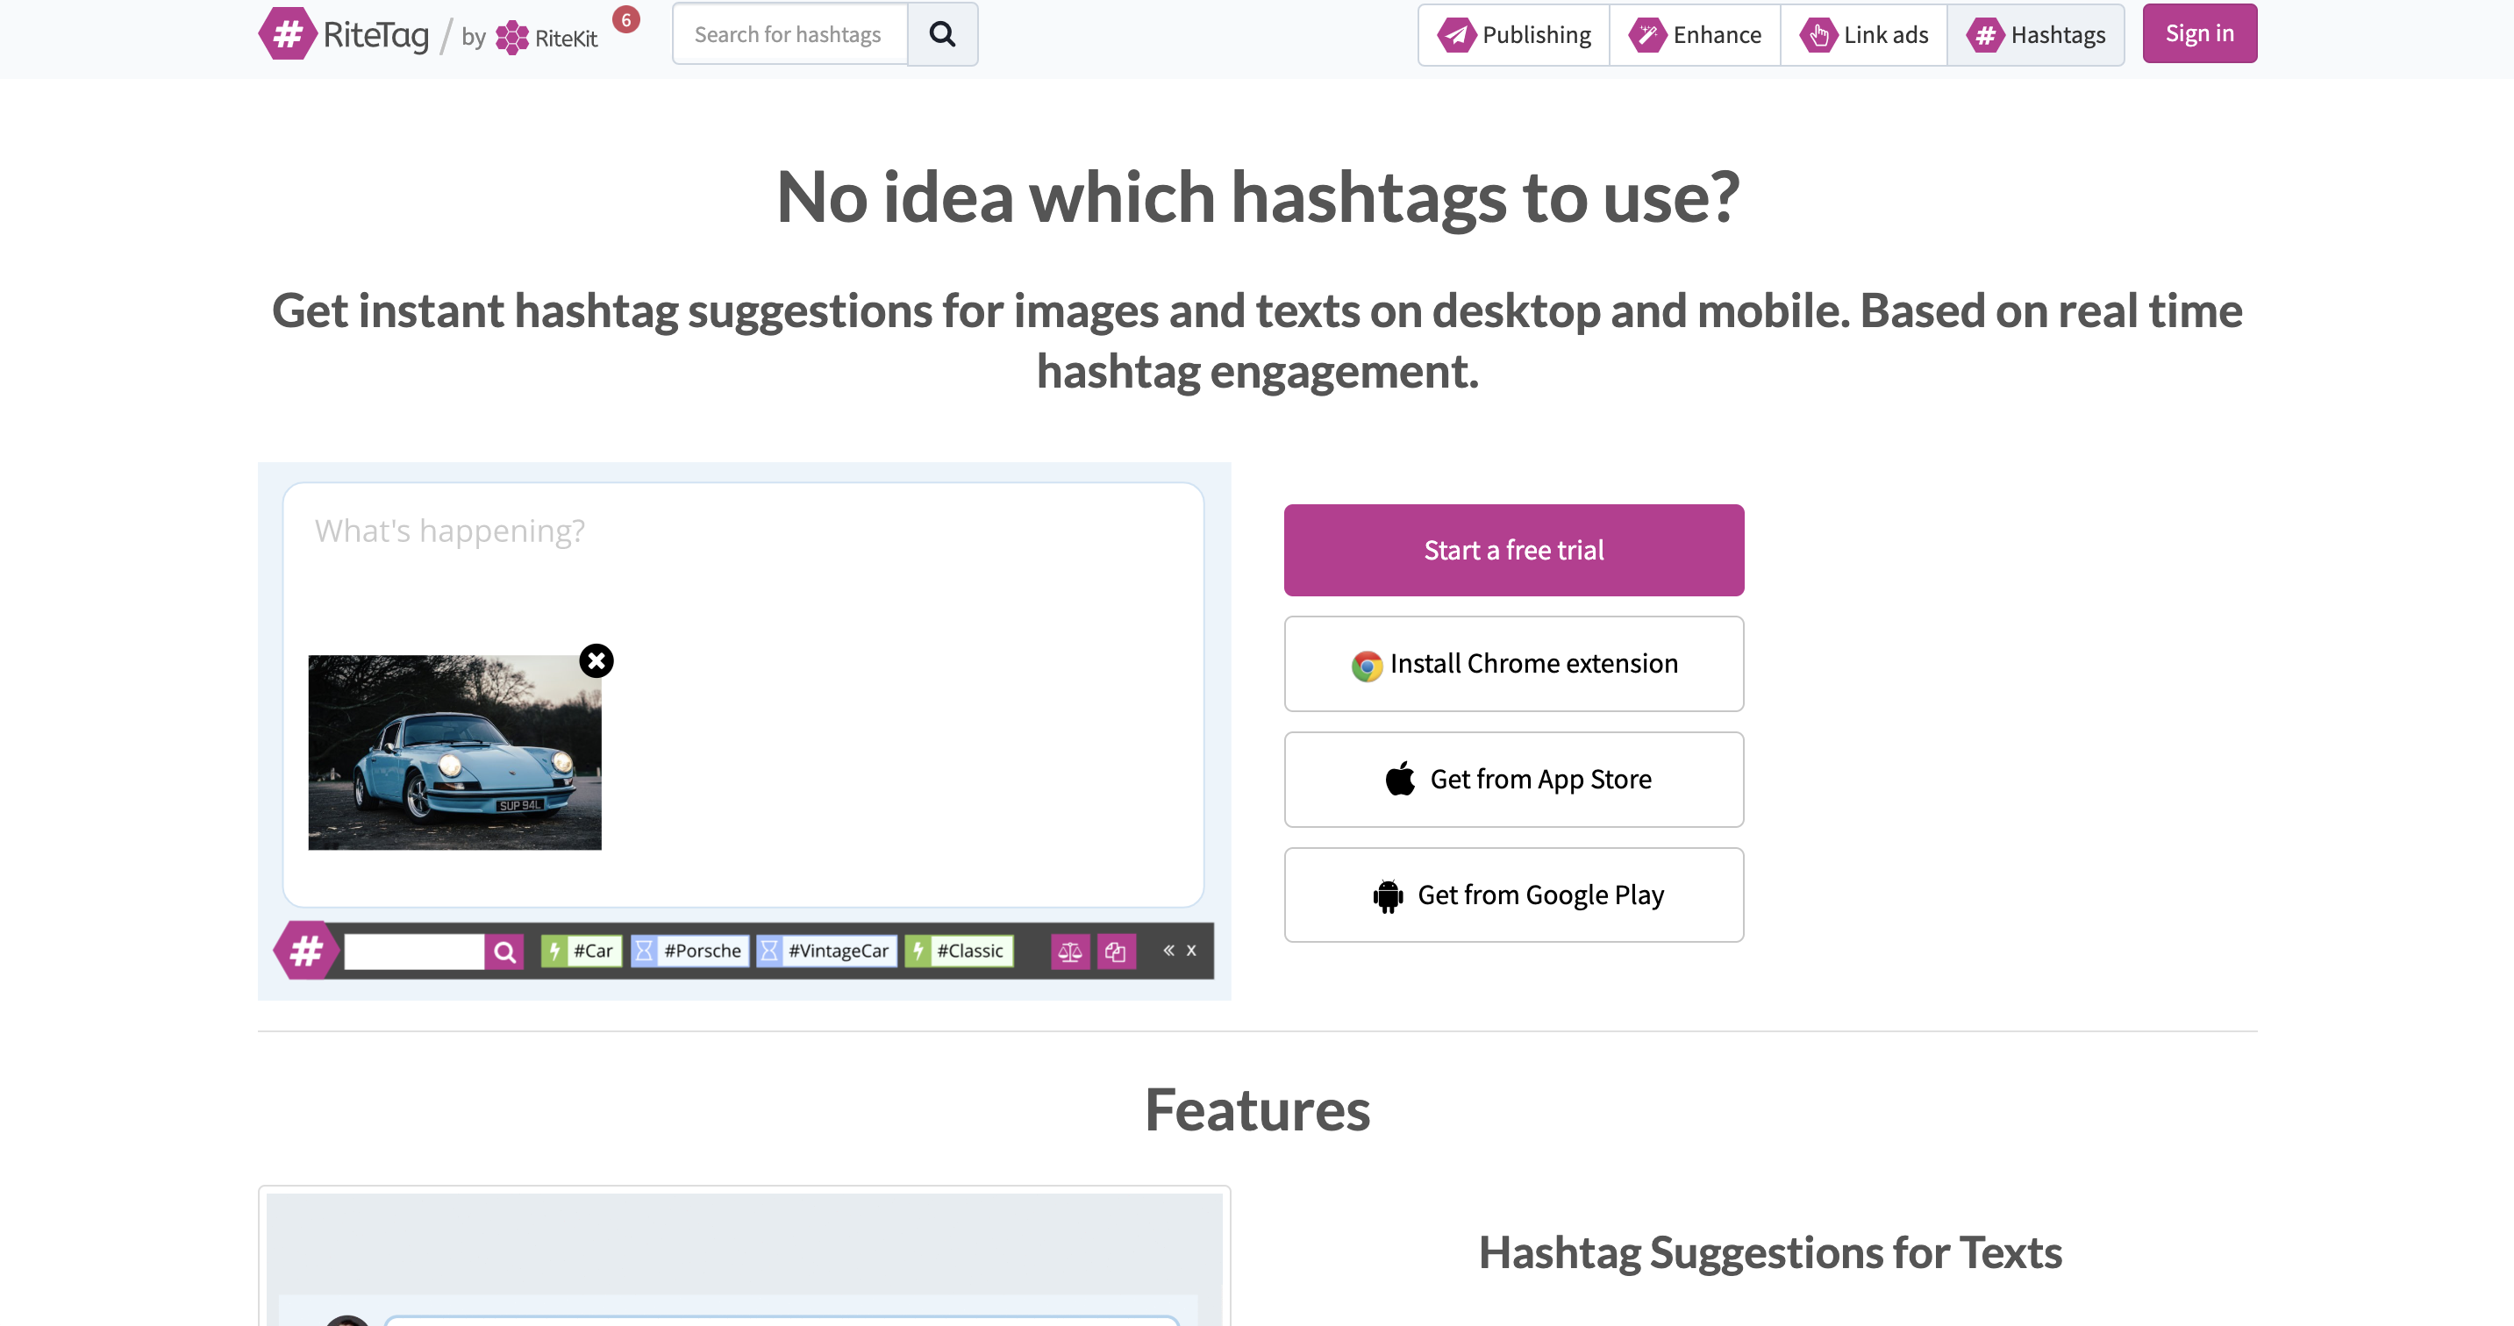Select the #Classic hashtag suggestion
2514x1326 pixels.
click(960, 951)
